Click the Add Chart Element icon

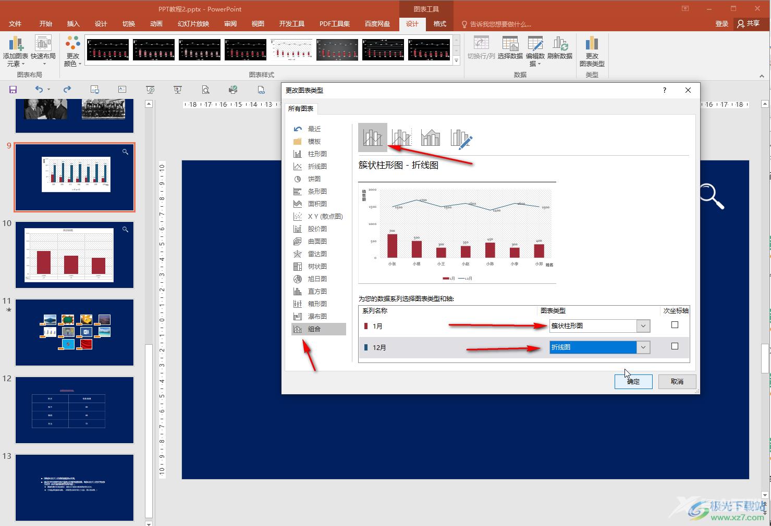click(15, 51)
